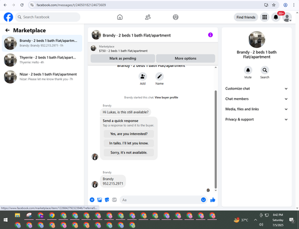This screenshot has height=229, width=299.
Task: Click the phone number message 952.215.2971
Action: 113,181
